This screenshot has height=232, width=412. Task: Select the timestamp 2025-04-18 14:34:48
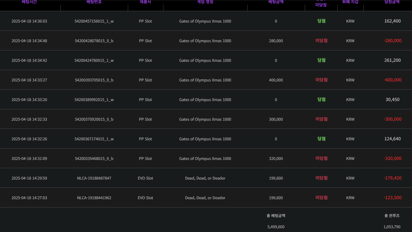(29, 41)
